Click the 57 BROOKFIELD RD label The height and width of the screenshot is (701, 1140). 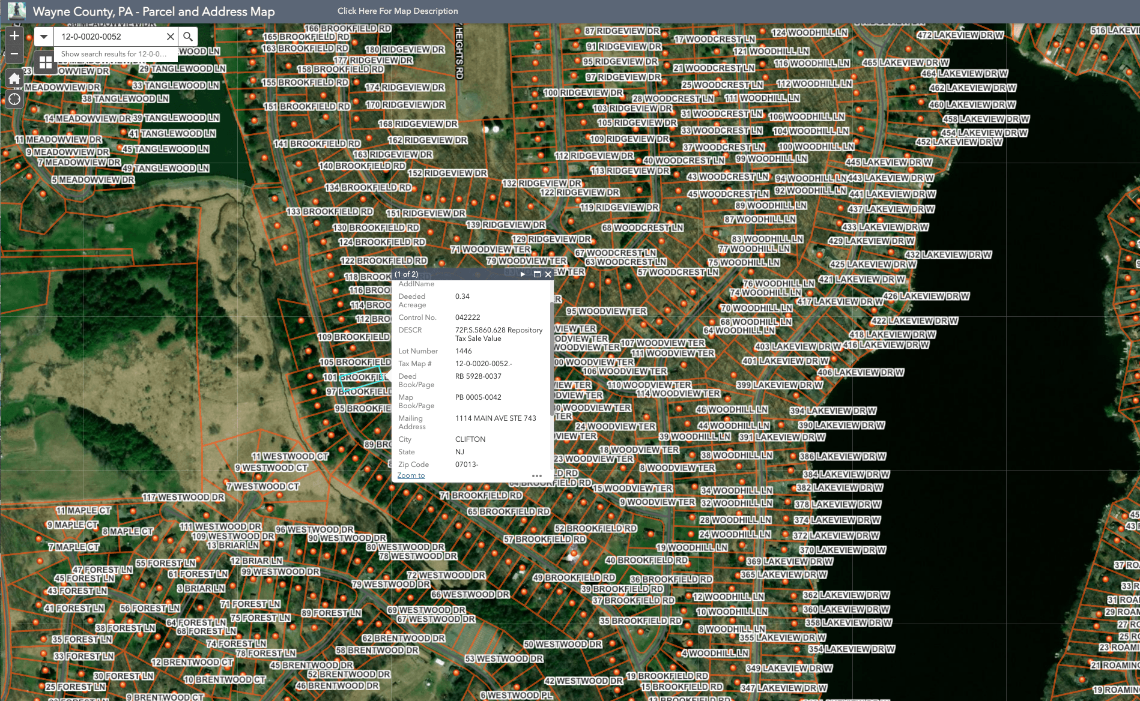[x=545, y=539]
